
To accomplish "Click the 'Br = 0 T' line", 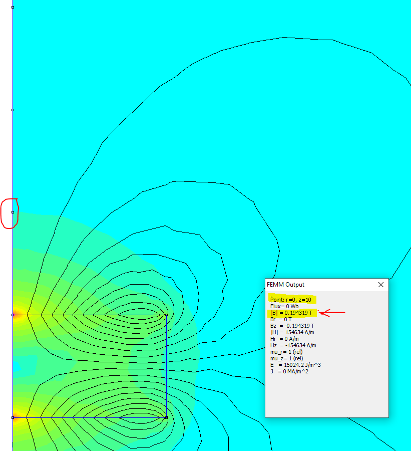I will [x=281, y=320].
